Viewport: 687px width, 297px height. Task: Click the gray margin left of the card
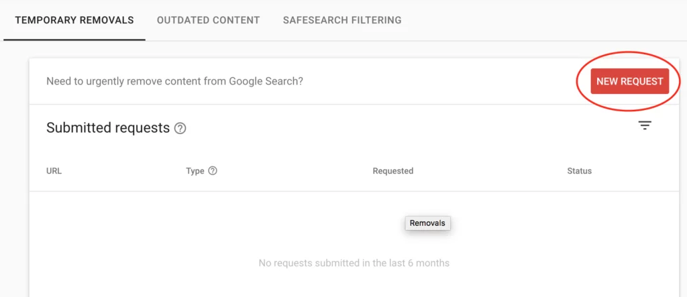coord(13,168)
